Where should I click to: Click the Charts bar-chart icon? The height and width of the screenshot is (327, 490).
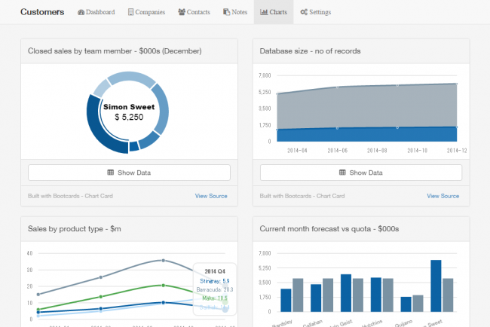tap(264, 12)
